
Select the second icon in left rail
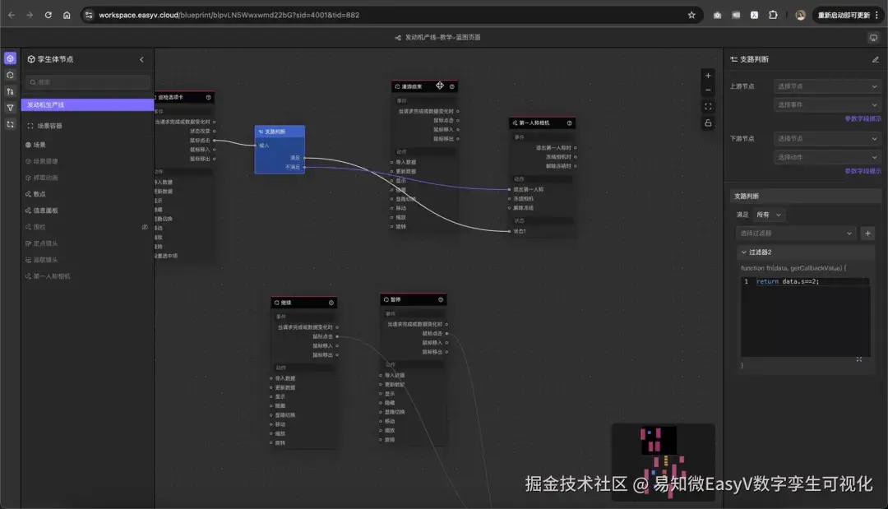pyautogui.click(x=10, y=75)
